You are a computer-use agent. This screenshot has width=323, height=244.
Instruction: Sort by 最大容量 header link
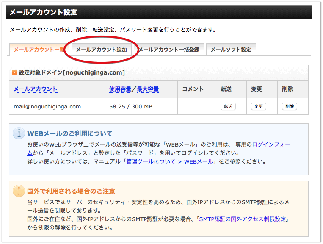pos(148,89)
